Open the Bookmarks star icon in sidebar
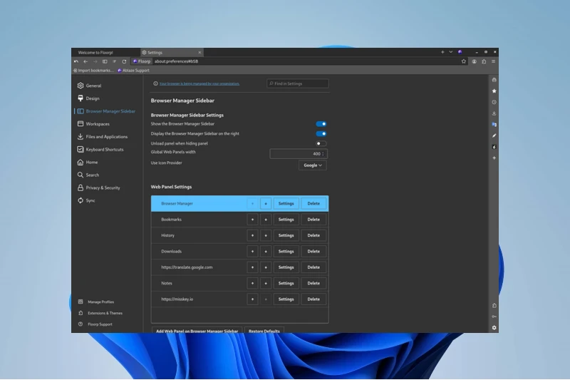 (494, 91)
